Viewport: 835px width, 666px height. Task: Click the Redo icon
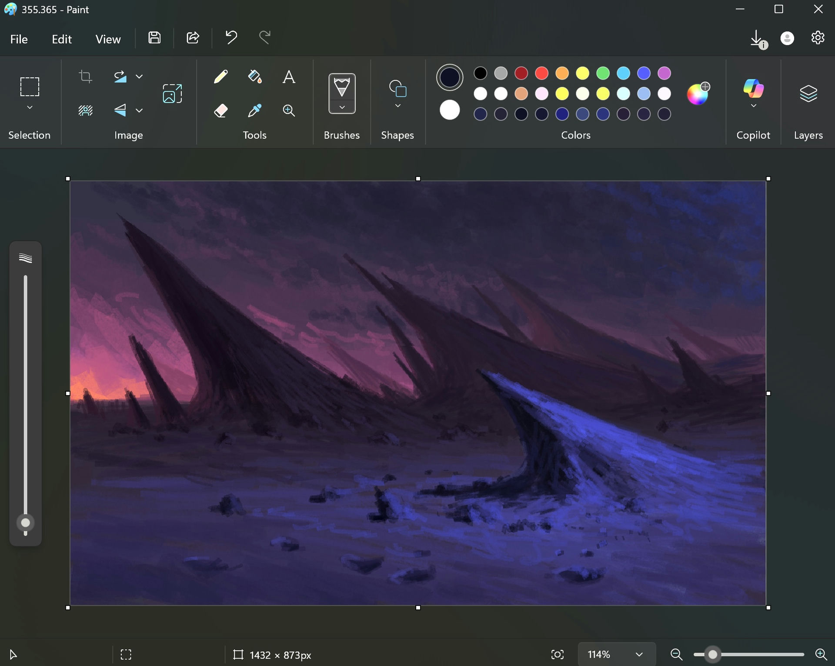point(265,38)
